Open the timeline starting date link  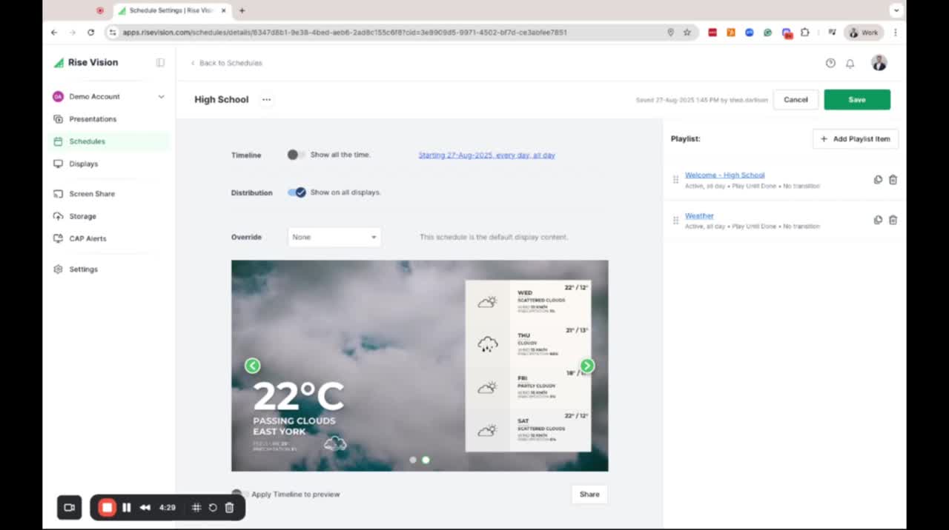[x=486, y=155]
